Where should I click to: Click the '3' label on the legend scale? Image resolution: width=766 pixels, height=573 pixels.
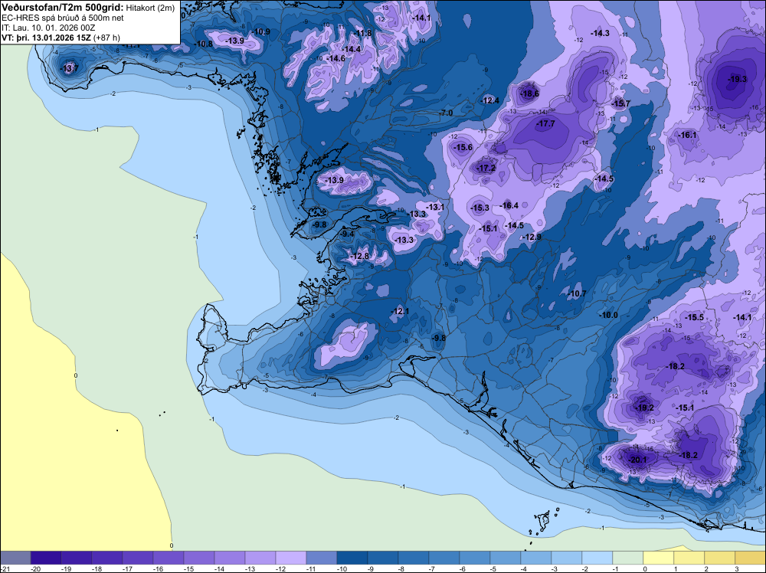(x=737, y=568)
